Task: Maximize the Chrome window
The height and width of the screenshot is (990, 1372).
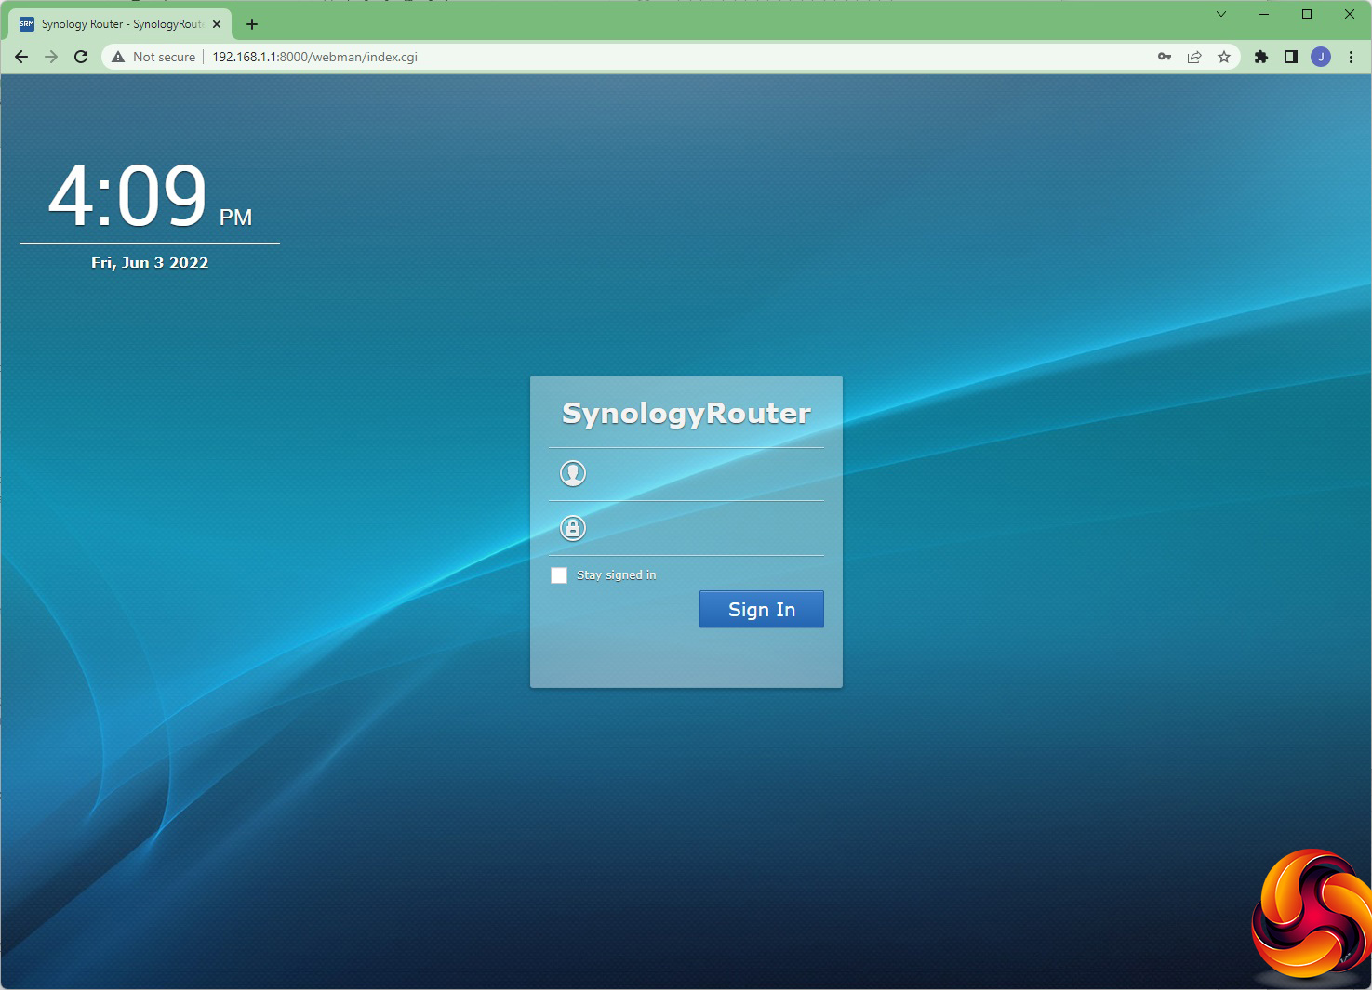Action: pos(1307,14)
